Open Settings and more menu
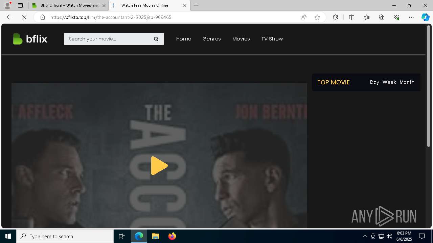The image size is (433, 243). tap(411, 17)
